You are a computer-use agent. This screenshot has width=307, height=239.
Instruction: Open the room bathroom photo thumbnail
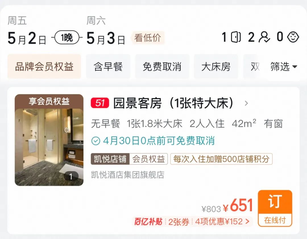pyautogui.click(x=49, y=140)
